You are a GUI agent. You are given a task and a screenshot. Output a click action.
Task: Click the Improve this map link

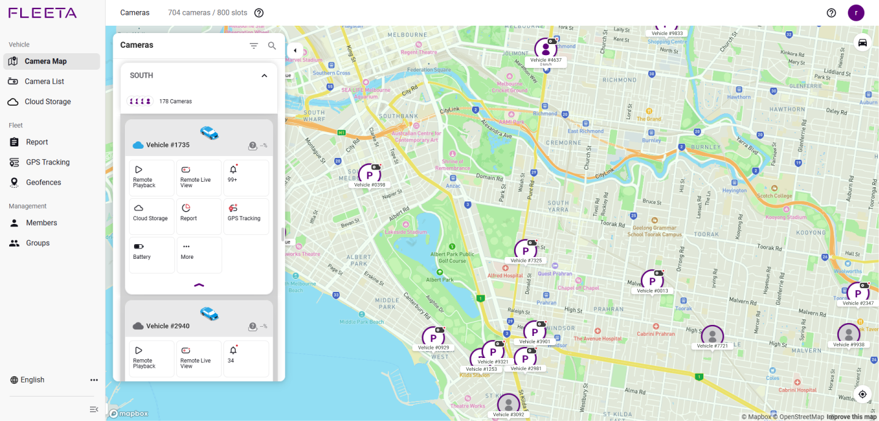[x=851, y=417]
